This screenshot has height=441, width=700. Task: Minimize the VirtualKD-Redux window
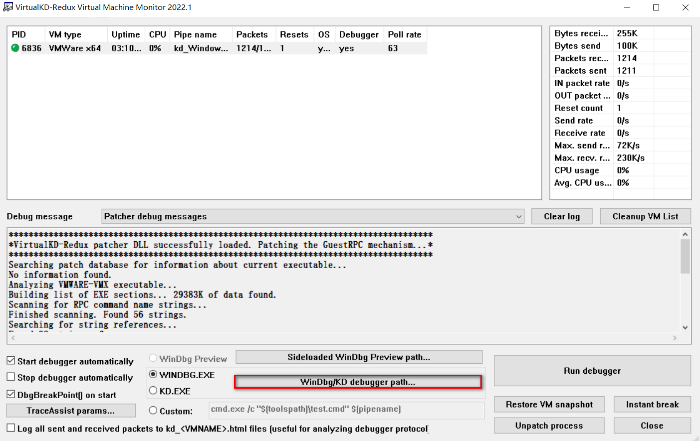[x=627, y=7]
